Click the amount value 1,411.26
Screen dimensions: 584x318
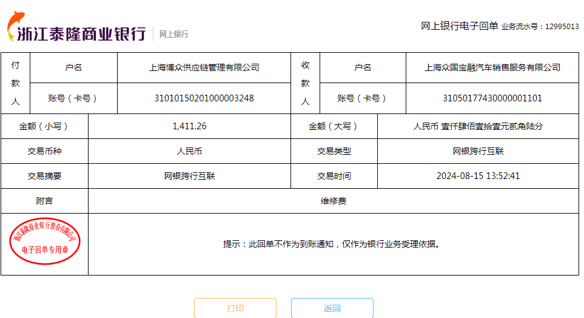189,126
